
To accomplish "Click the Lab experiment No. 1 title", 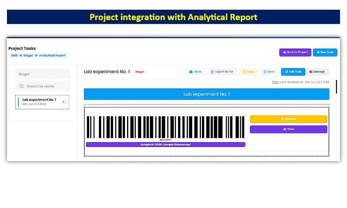I will coord(107,72).
